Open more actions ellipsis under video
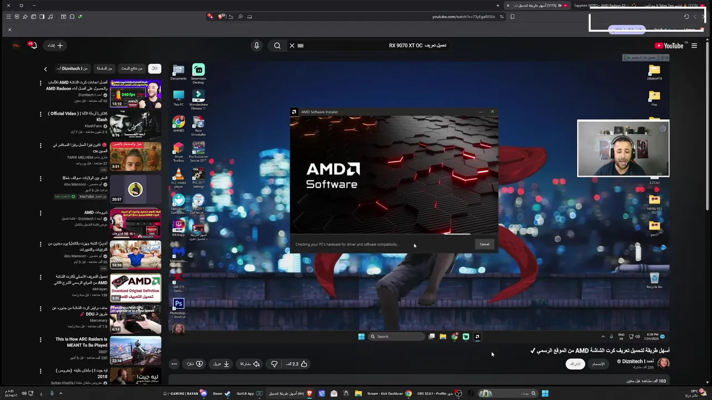 [174, 364]
